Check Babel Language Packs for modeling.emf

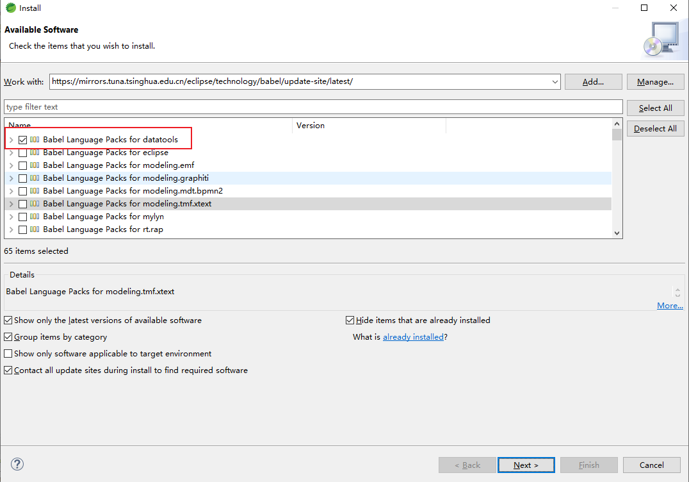pos(23,165)
